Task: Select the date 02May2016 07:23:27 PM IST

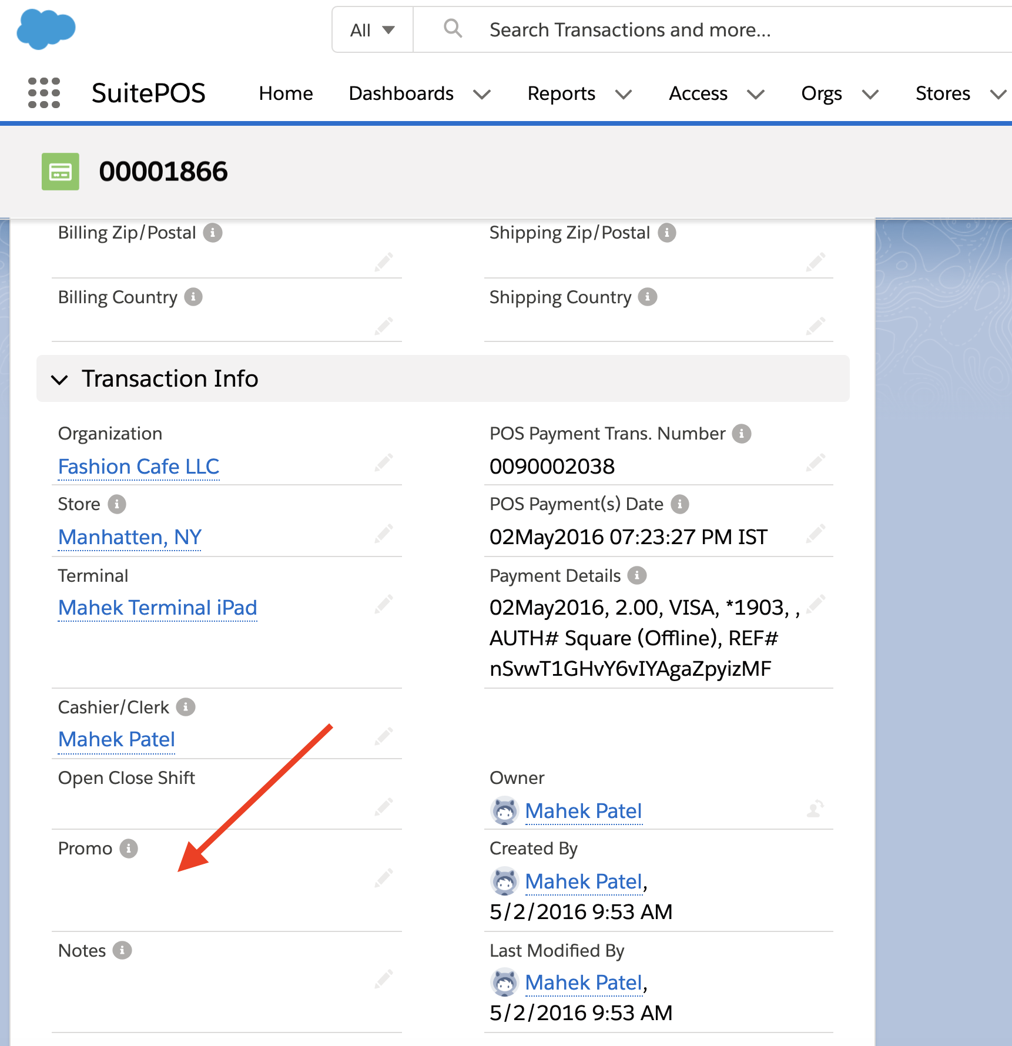Action: click(629, 537)
